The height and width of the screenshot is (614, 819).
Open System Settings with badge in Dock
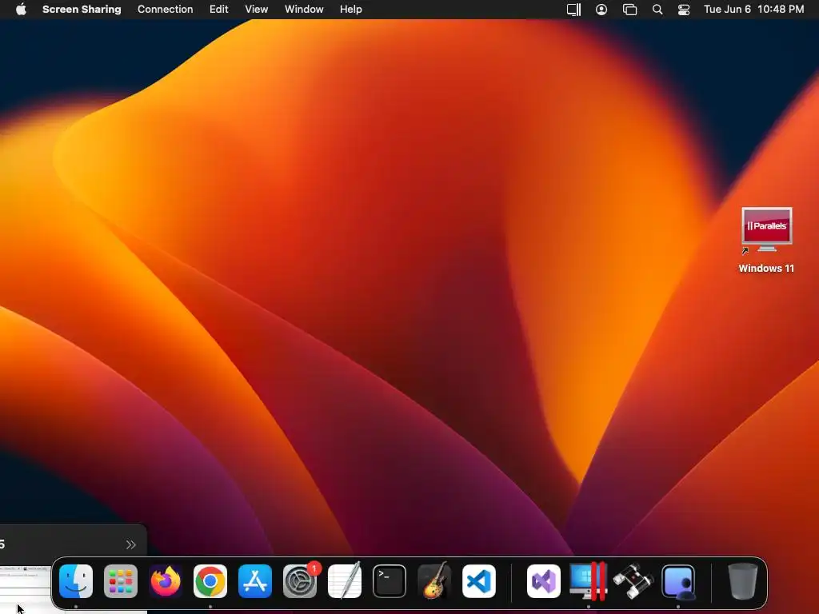(x=301, y=581)
